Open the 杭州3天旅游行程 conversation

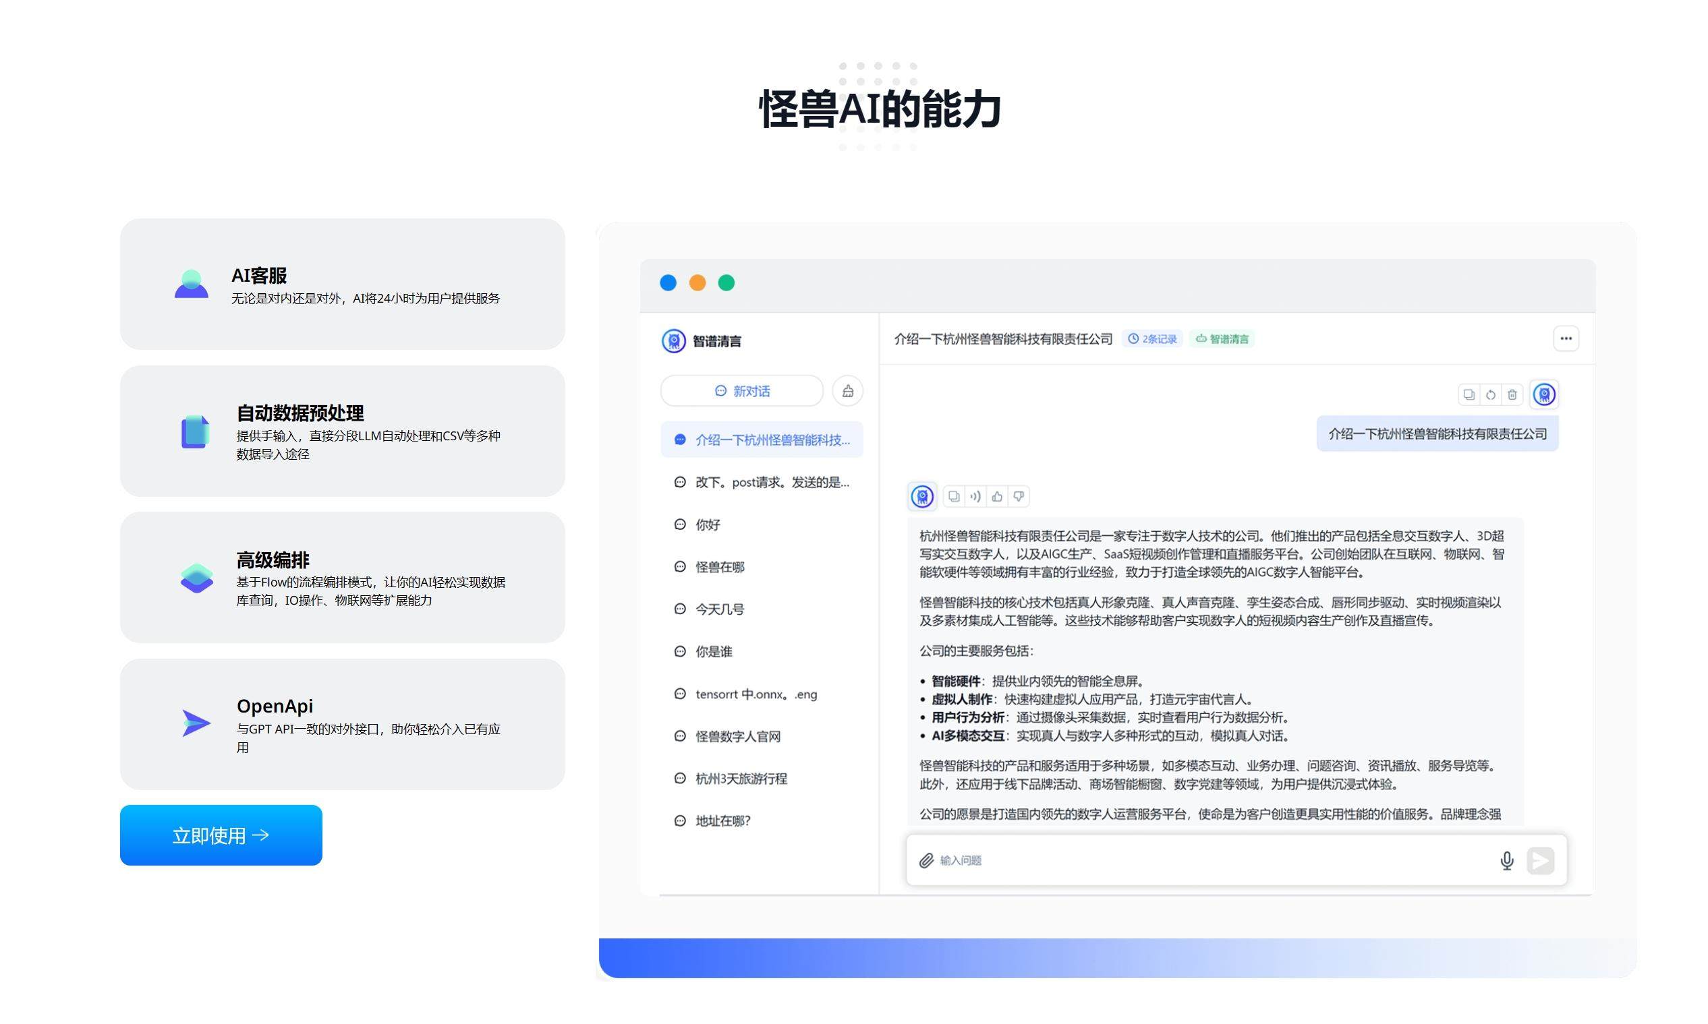[x=762, y=779]
